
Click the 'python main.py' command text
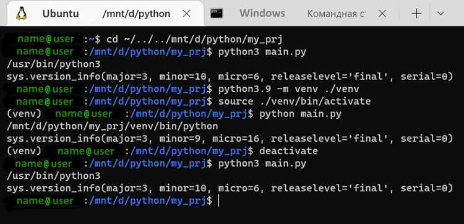tap(300, 114)
